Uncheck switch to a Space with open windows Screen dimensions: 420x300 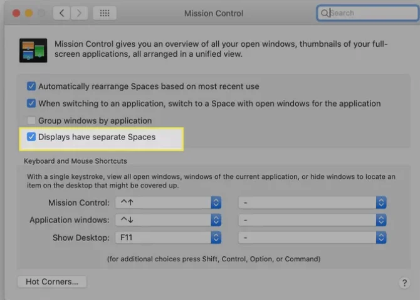click(x=31, y=103)
